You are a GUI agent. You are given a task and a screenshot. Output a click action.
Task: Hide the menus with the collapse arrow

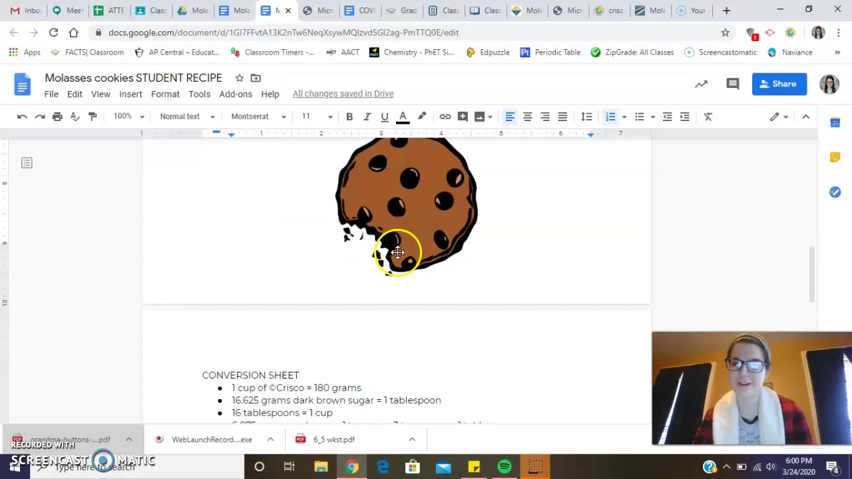coord(805,116)
